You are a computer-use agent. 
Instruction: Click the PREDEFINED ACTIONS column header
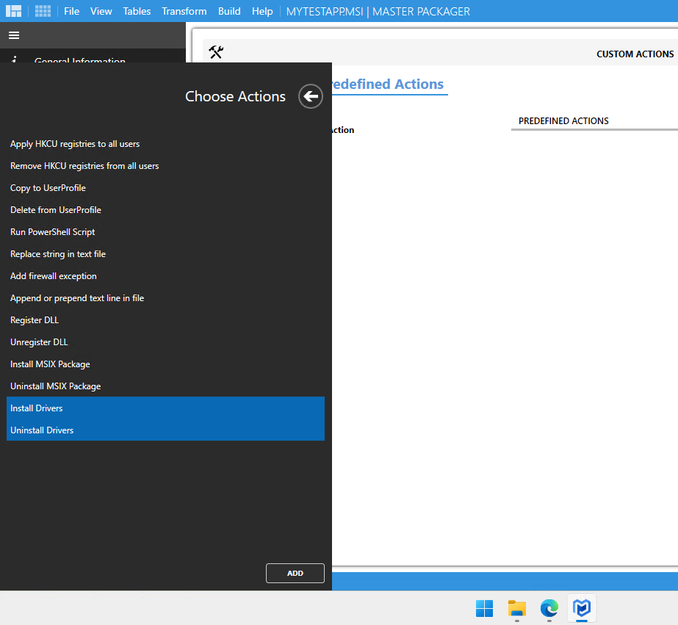[563, 121]
